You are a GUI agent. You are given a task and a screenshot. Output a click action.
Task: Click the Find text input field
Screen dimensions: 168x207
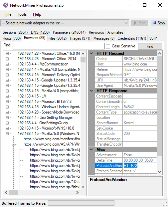point(59,46)
